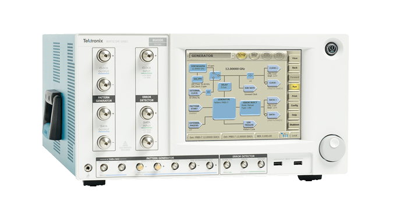Click the GENERATOR view title field
Screen dimensions: 393x216
tap(210, 56)
